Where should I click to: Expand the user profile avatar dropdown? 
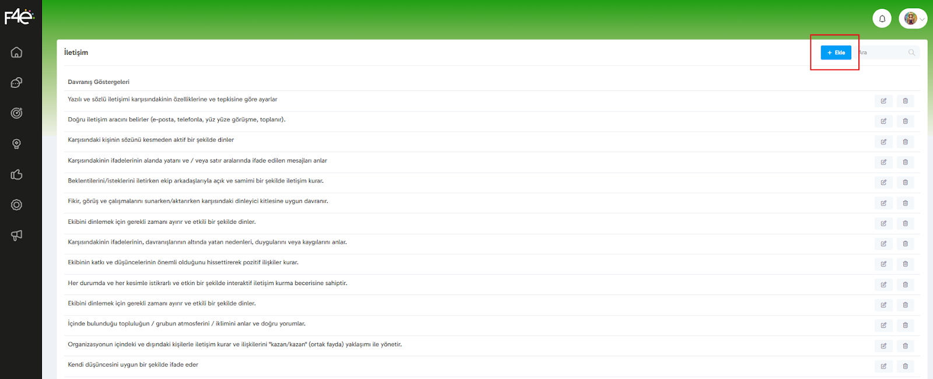click(x=913, y=19)
